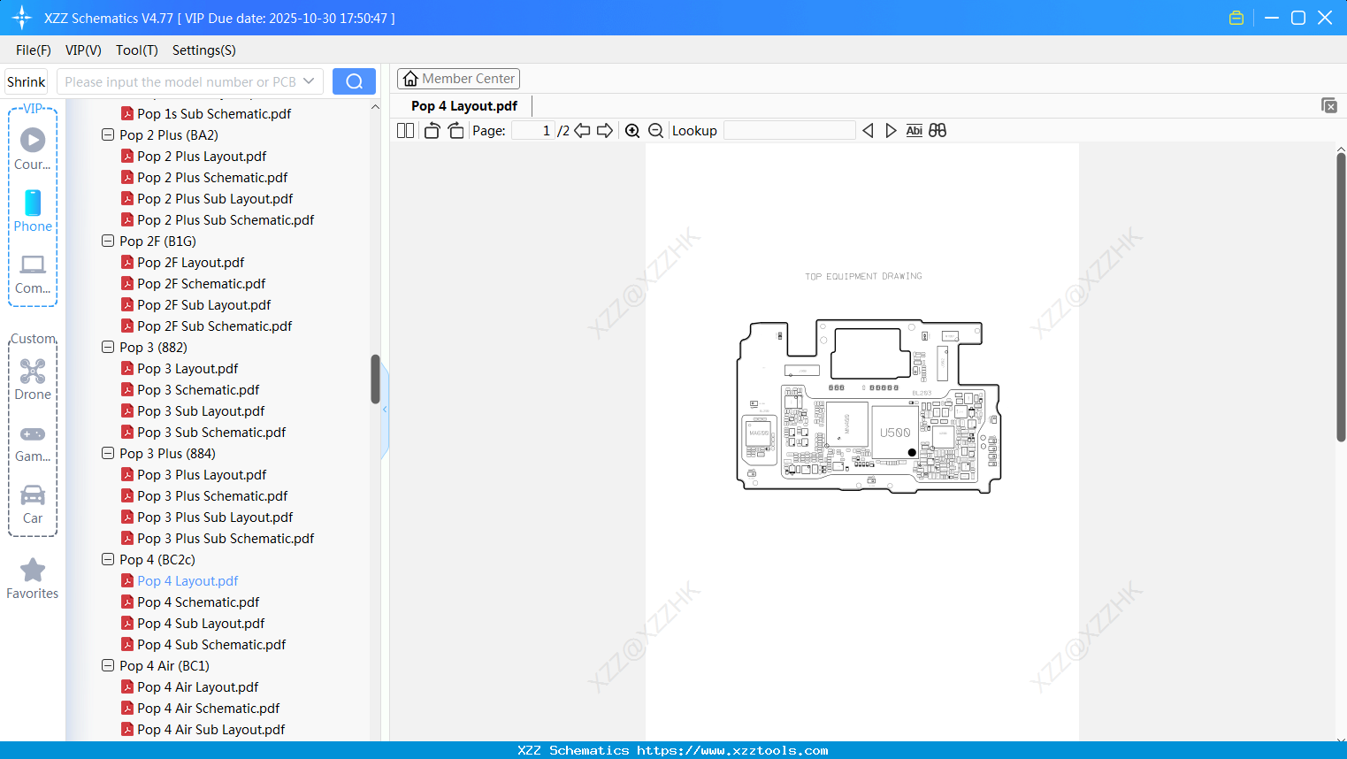This screenshot has width=1347, height=759.
Task: Open the model number dropdown
Action: tap(309, 80)
